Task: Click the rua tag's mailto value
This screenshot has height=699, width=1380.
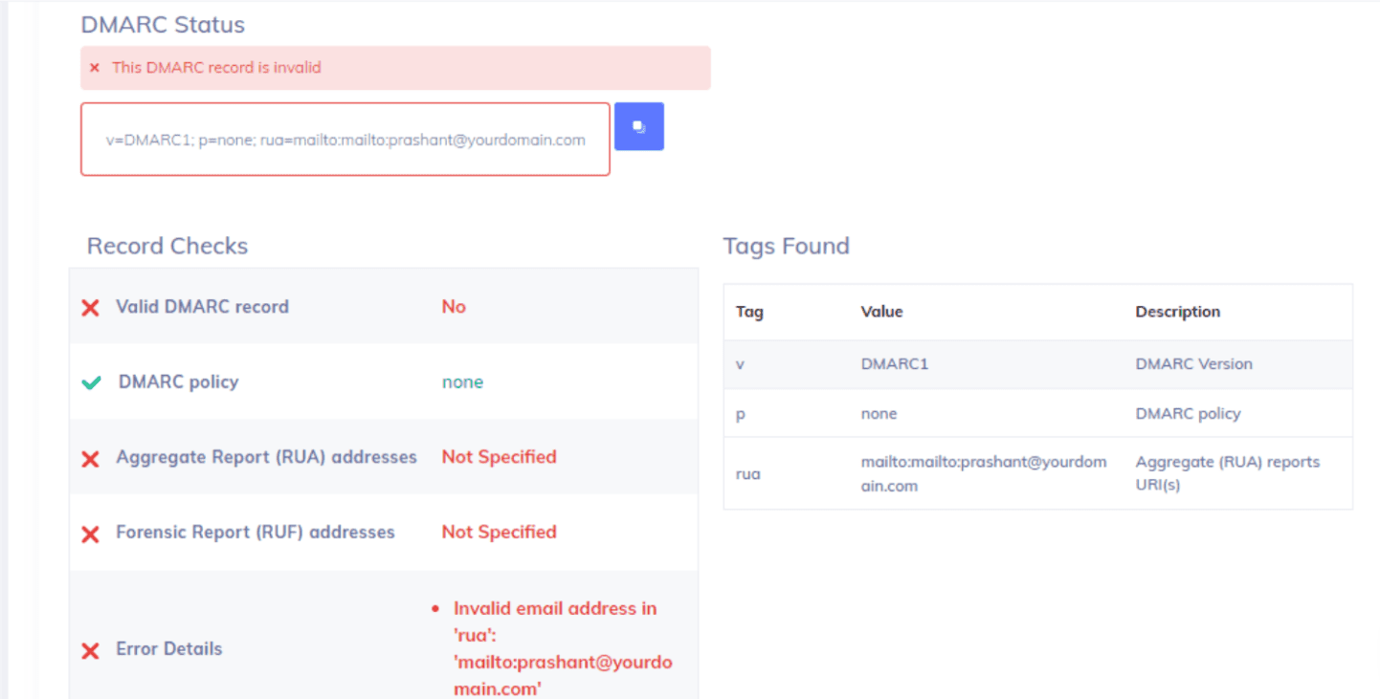Action: click(983, 473)
